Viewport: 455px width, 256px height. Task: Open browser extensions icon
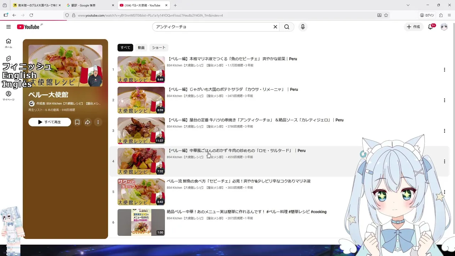pyautogui.click(x=441, y=15)
